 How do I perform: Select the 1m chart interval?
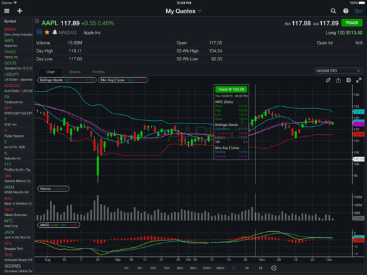126,268
